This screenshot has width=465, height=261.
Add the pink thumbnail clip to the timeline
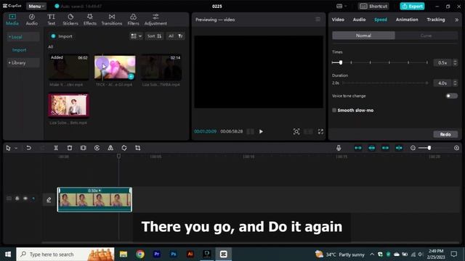131,77
